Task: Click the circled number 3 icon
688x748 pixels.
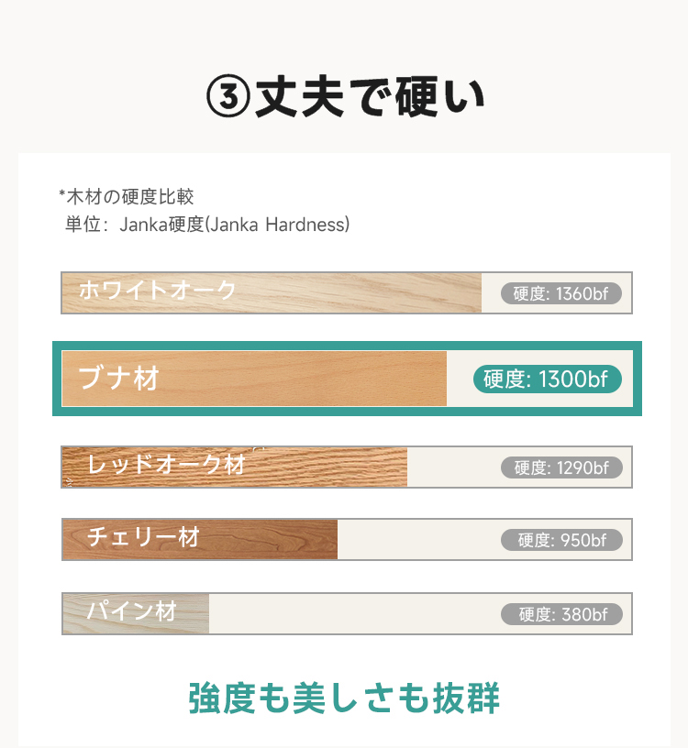Action: 228,97
